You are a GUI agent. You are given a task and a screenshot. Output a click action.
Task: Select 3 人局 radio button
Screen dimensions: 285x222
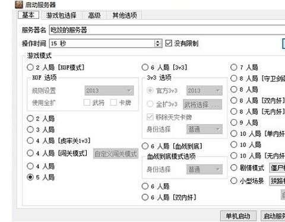click(x=30, y=129)
